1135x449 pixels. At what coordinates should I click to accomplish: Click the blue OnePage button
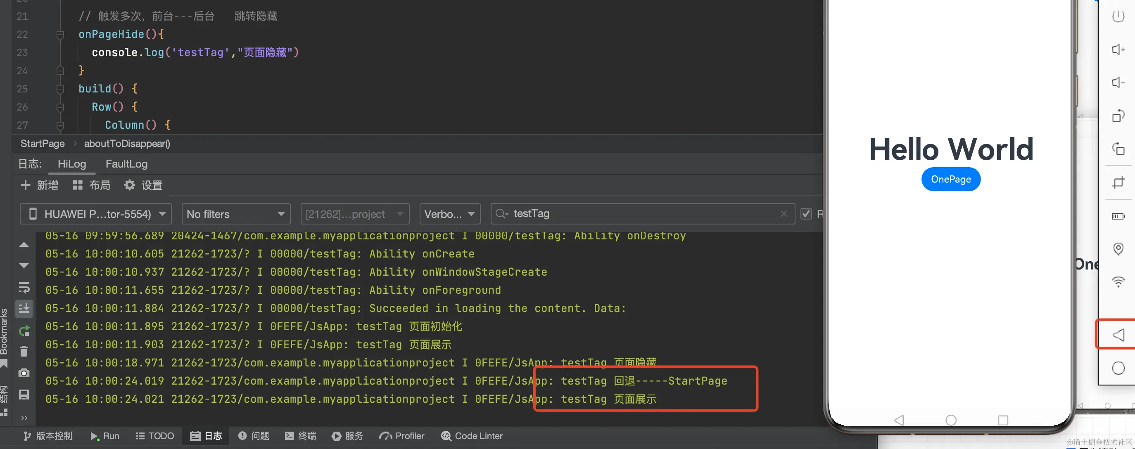click(950, 179)
